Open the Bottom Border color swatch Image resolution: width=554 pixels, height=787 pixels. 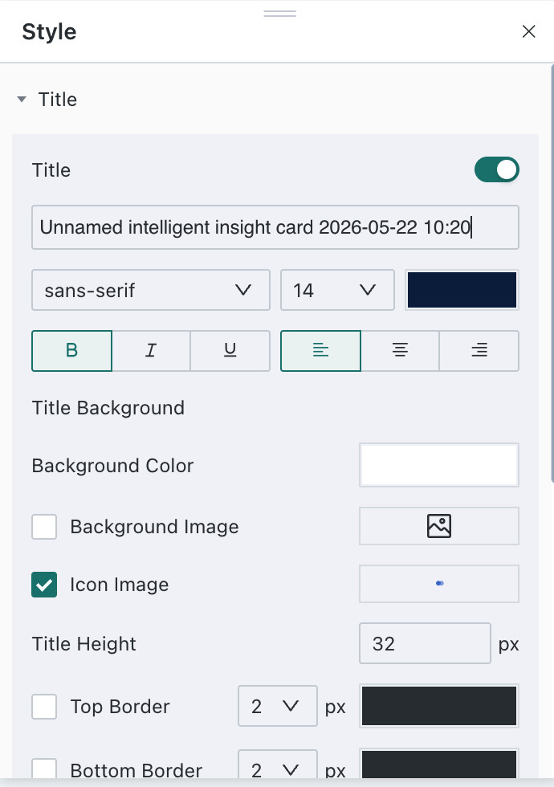439,764
